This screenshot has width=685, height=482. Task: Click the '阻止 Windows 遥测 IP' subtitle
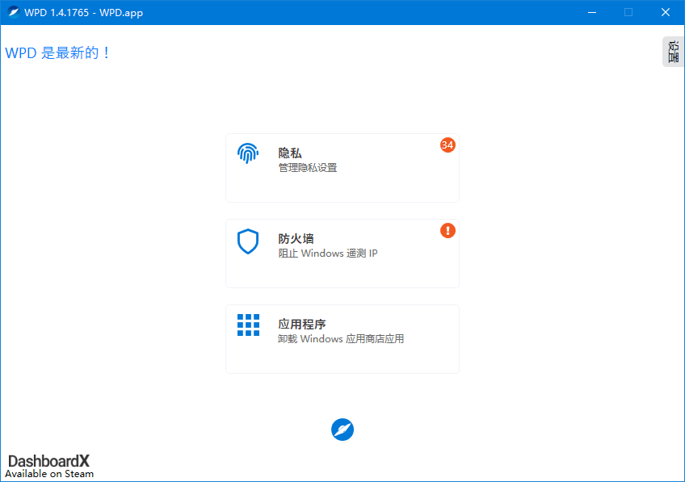pos(328,254)
